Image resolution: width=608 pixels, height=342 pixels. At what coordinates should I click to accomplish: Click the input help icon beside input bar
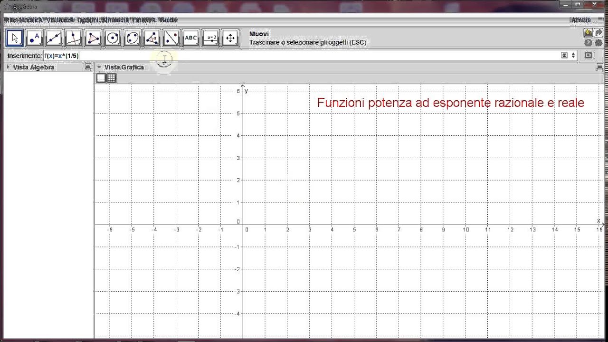[589, 56]
